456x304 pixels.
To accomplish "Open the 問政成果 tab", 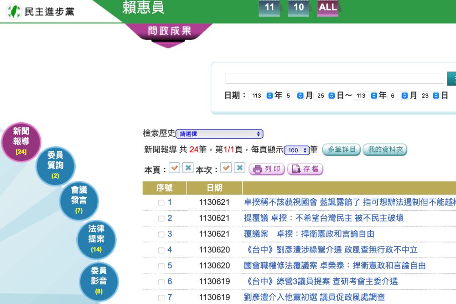I will coord(169,31).
